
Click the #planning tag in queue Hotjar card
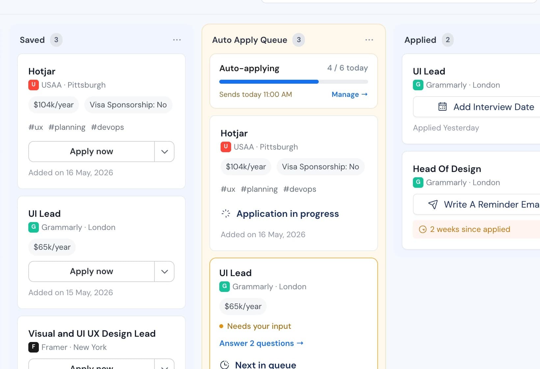(259, 189)
